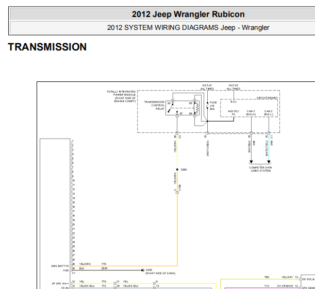Click the S289 splice label

pos(184,169)
